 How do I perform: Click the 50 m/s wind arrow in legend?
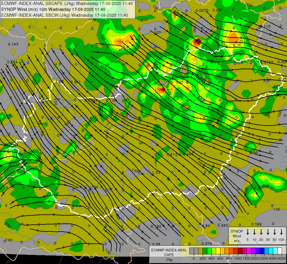[x=275, y=232]
